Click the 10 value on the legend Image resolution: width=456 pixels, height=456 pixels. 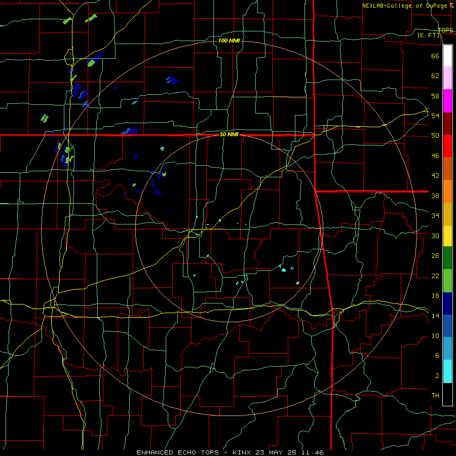pos(435,336)
